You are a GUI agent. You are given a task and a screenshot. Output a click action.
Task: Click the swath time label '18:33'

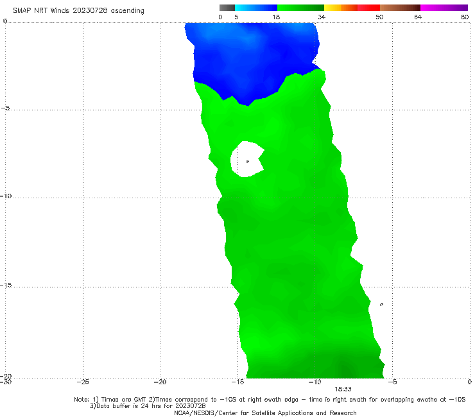click(343, 389)
